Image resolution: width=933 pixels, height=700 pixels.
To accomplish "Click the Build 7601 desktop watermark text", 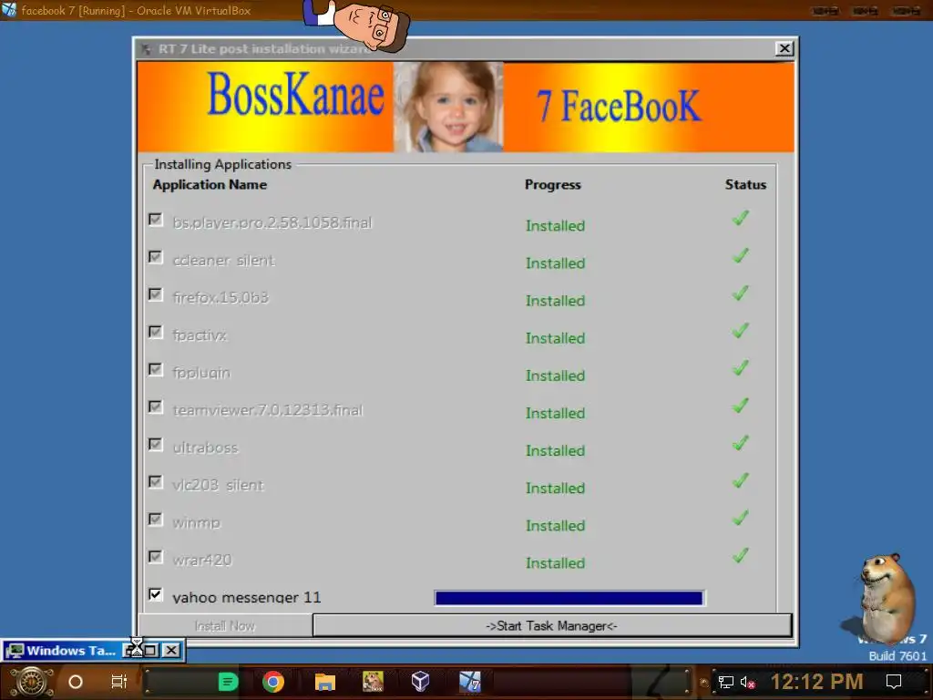I will point(897,656).
